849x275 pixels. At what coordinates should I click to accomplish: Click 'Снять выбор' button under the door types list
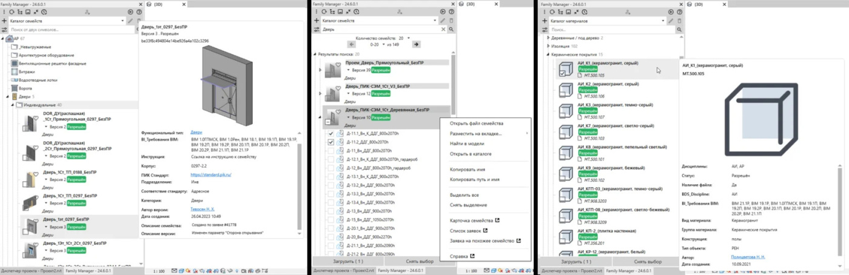[420, 262]
